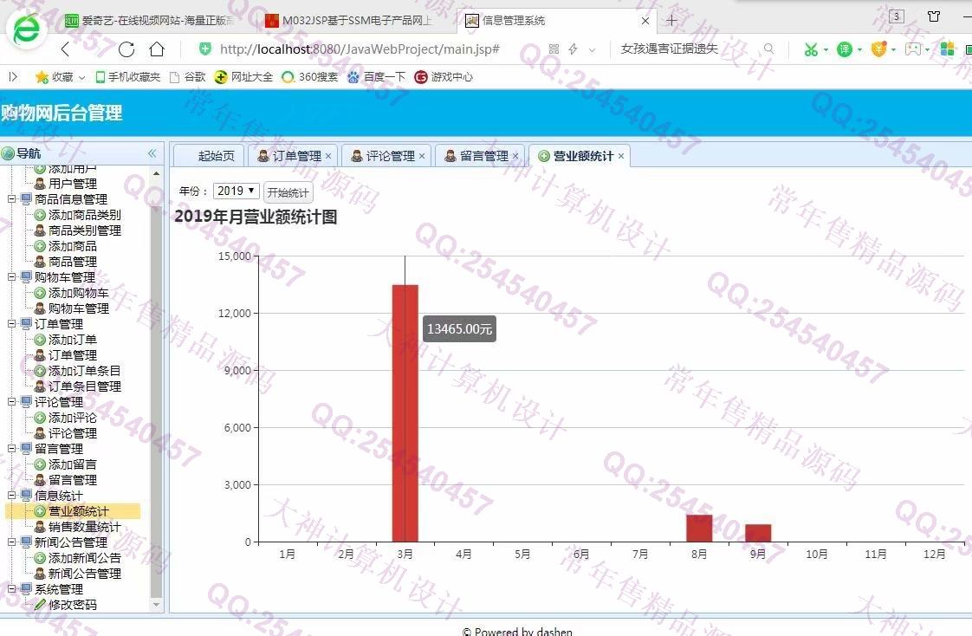Click the browser home icon
The height and width of the screenshot is (636, 972).
click(x=157, y=49)
